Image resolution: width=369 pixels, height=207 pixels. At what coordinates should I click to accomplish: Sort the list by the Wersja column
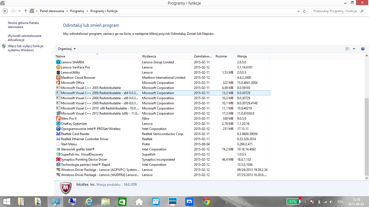click(x=253, y=56)
